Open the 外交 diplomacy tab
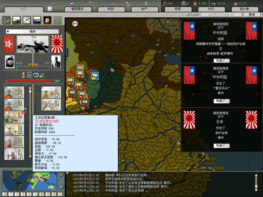Screen dimensions: 263x197 coord(211,9)
